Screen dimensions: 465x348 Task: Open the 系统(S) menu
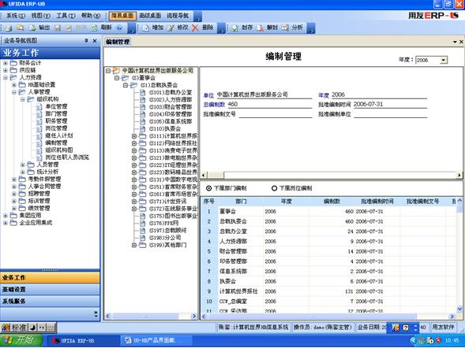click(x=16, y=16)
